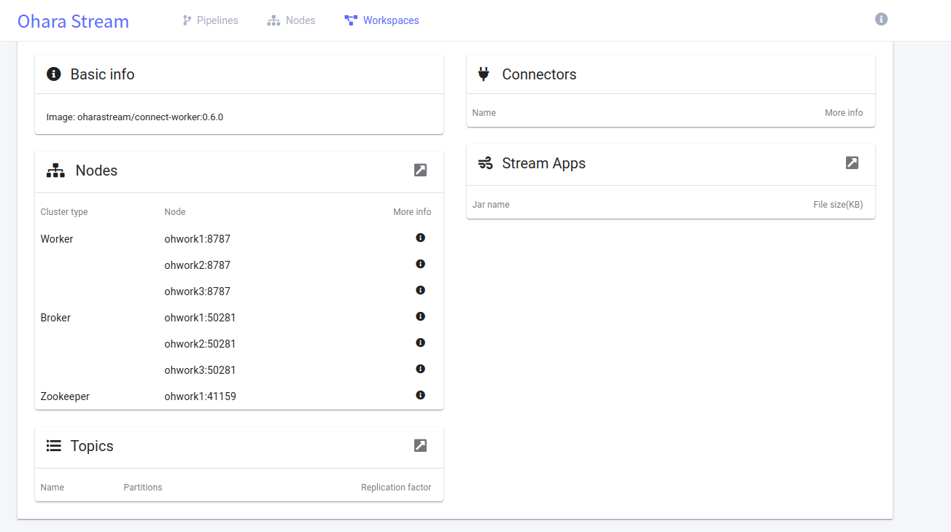Click the File size(KB) column header

point(838,205)
